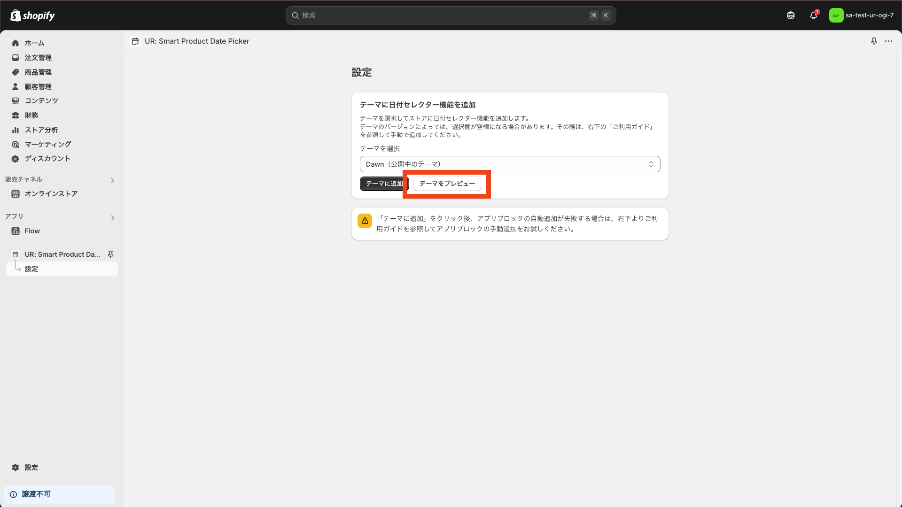
Task: Open the テーマを選択 Dawn theme dropdown
Action: tap(510, 164)
